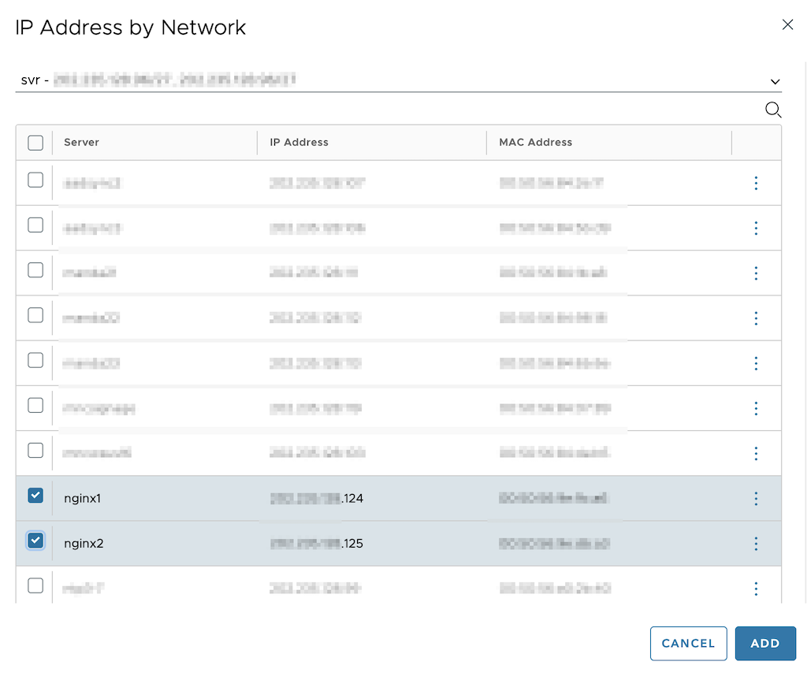Open row options for the second server row
Image resolution: width=807 pixels, height=680 pixels.
[756, 228]
